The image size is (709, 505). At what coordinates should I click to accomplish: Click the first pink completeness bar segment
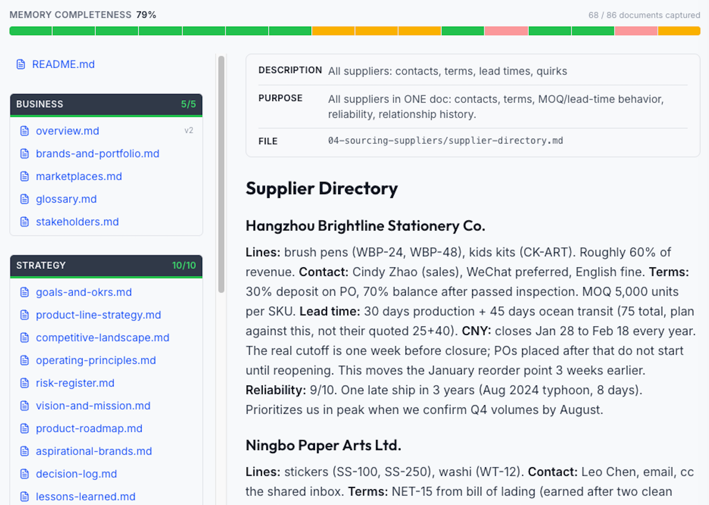click(506, 31)
